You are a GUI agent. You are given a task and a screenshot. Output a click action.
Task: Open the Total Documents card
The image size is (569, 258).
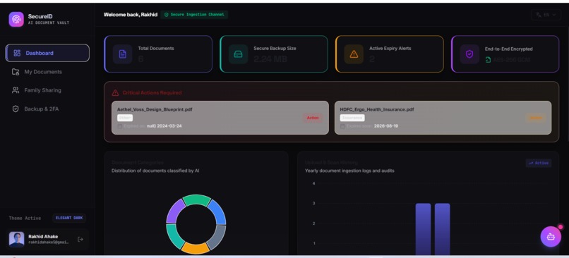158,54
